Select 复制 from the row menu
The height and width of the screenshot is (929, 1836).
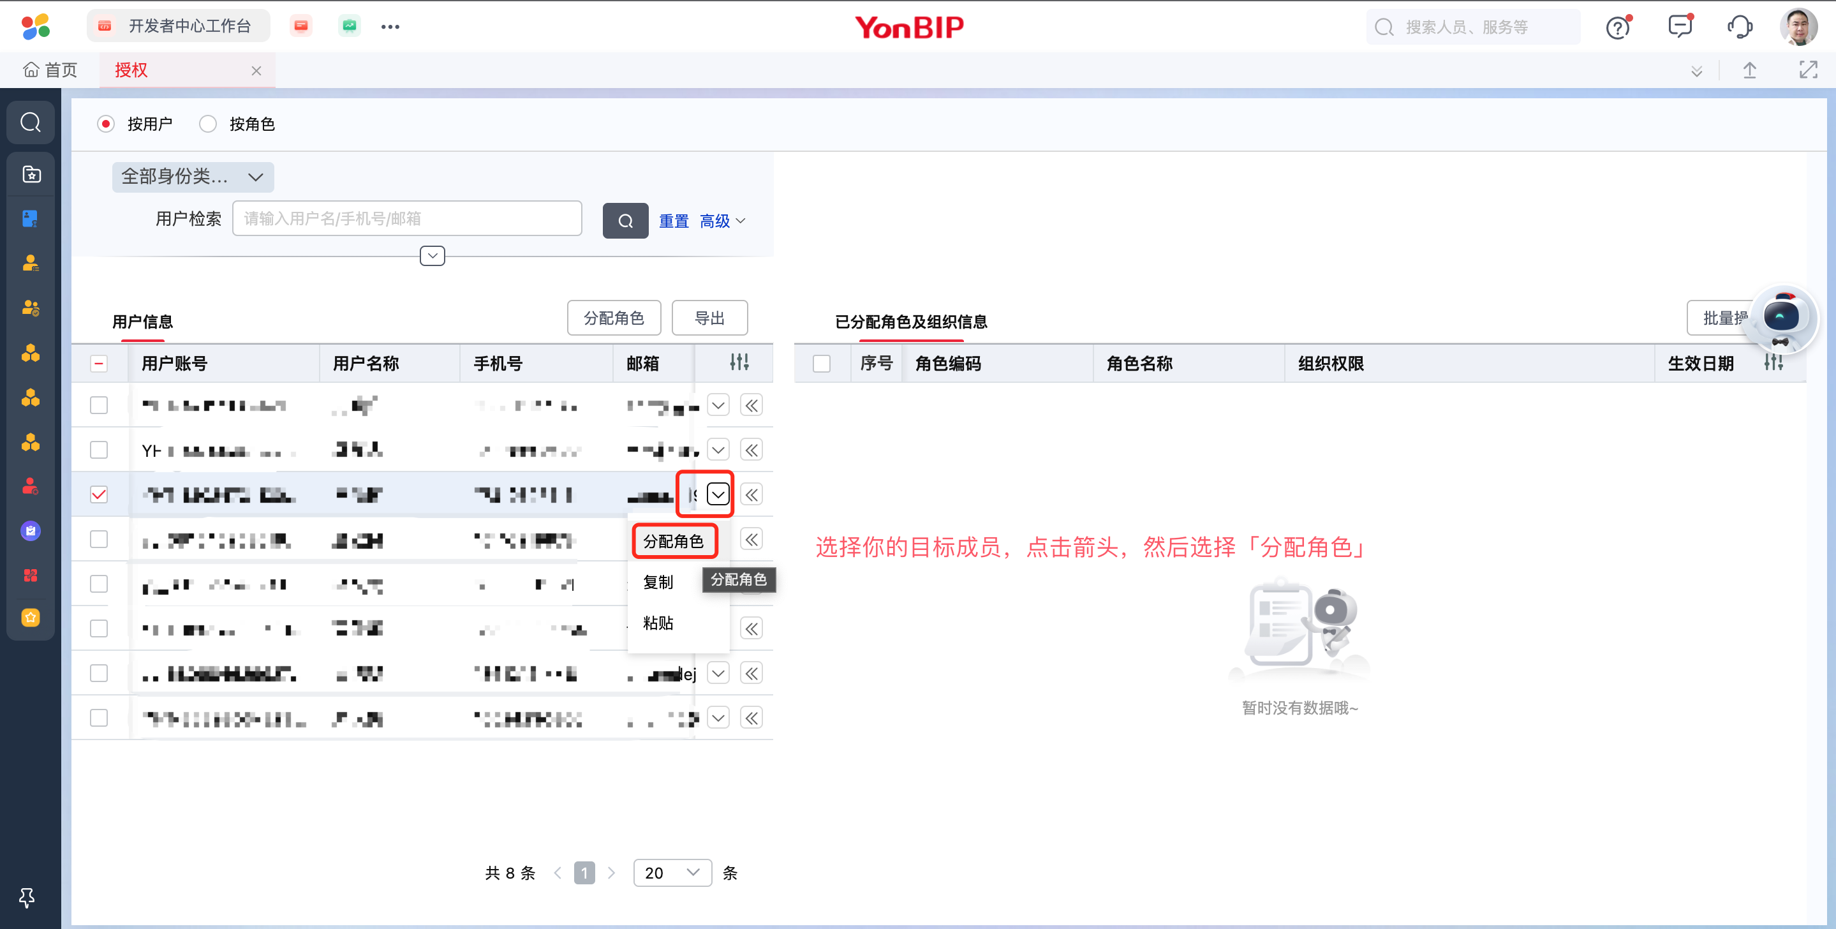(x=657, y=582)
